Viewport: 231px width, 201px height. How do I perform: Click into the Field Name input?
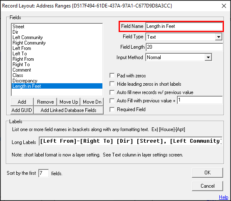tap(184, 26)
